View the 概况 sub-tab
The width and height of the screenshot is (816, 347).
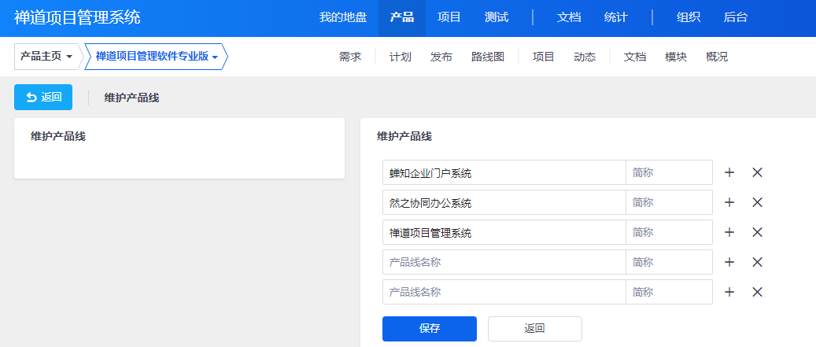pos(717,57)
